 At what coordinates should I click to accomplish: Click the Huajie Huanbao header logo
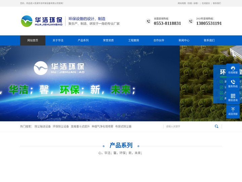click(42, 21)
